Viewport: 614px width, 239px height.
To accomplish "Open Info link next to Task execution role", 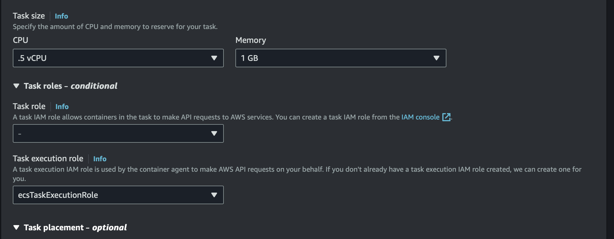I will tap(100, 159).
